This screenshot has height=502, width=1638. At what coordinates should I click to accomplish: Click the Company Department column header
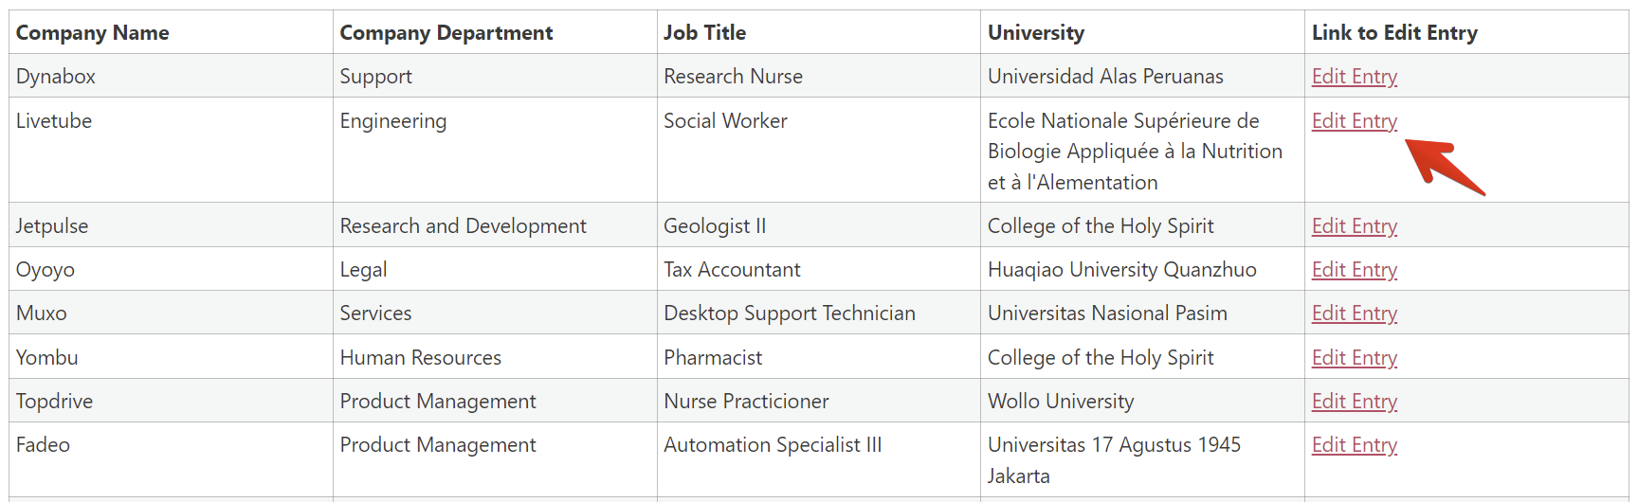(446, 33)
